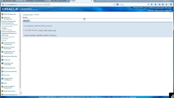Open the Main Page footer link
This screenshot has width=174, height=98.
click(x=41, y=97)
